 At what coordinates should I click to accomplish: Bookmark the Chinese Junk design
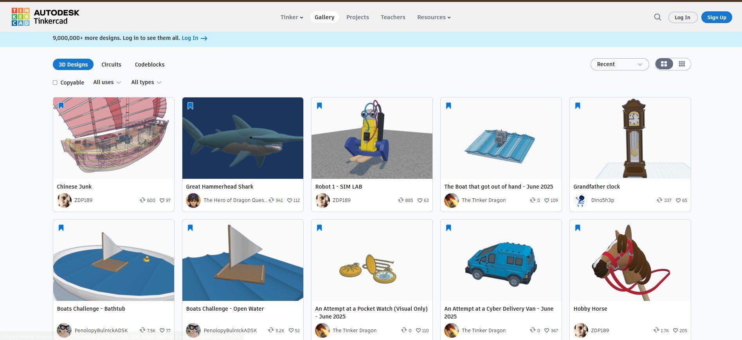(61, 106)
